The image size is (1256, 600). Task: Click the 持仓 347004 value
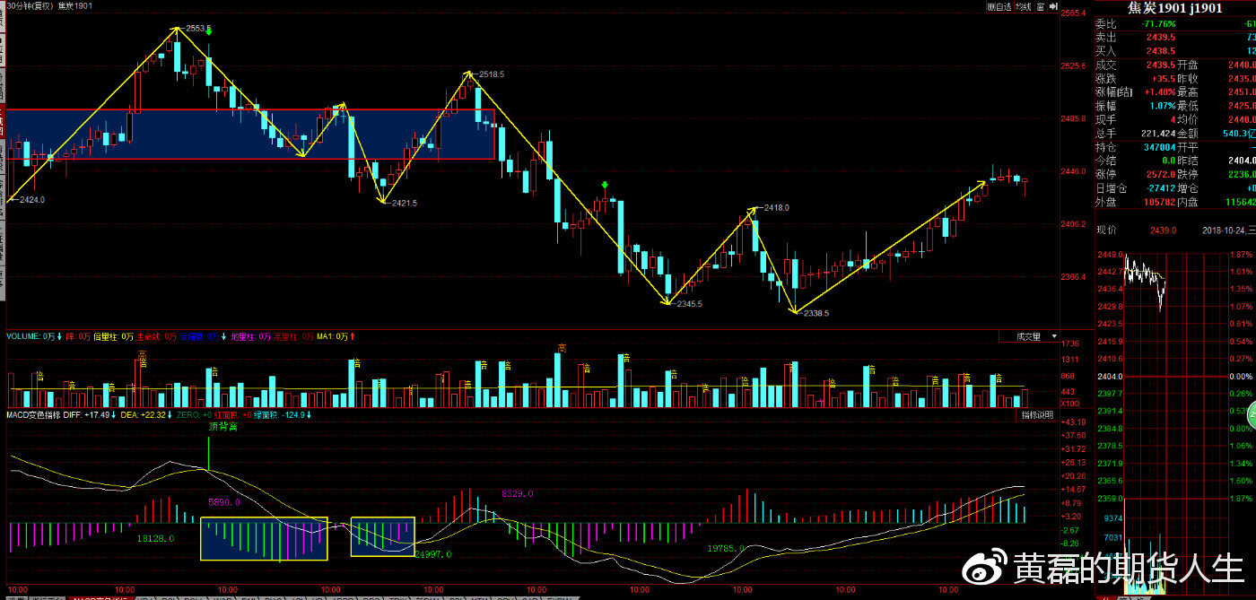point(1159,146)
